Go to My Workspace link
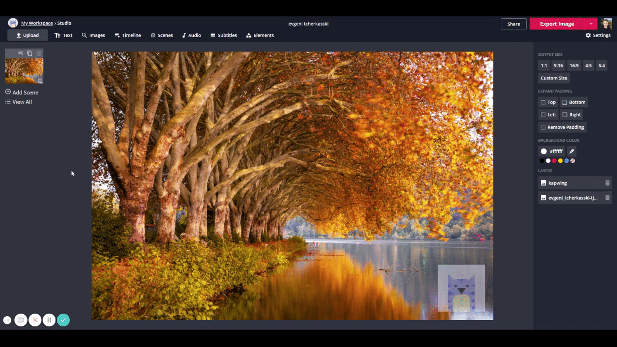 pyautogui.click(x=37, y=23)
